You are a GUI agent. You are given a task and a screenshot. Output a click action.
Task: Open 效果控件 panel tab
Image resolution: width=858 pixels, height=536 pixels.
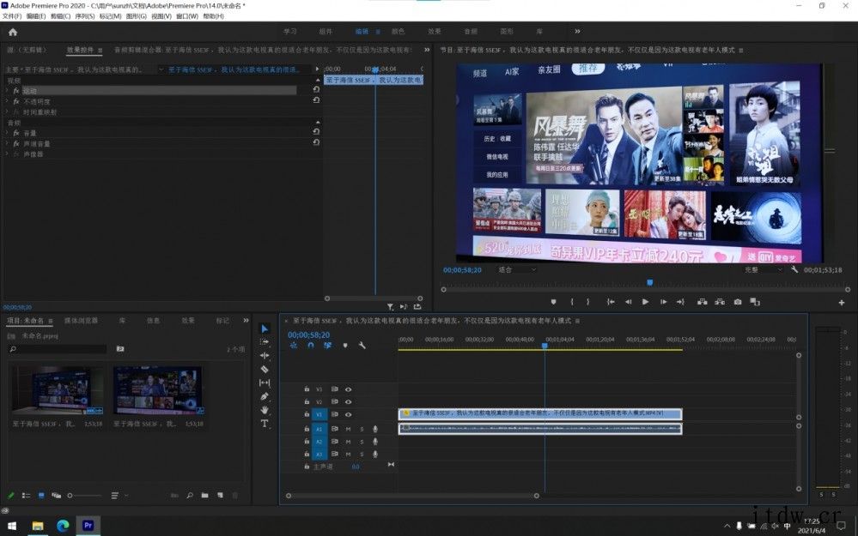coord(81,50)
